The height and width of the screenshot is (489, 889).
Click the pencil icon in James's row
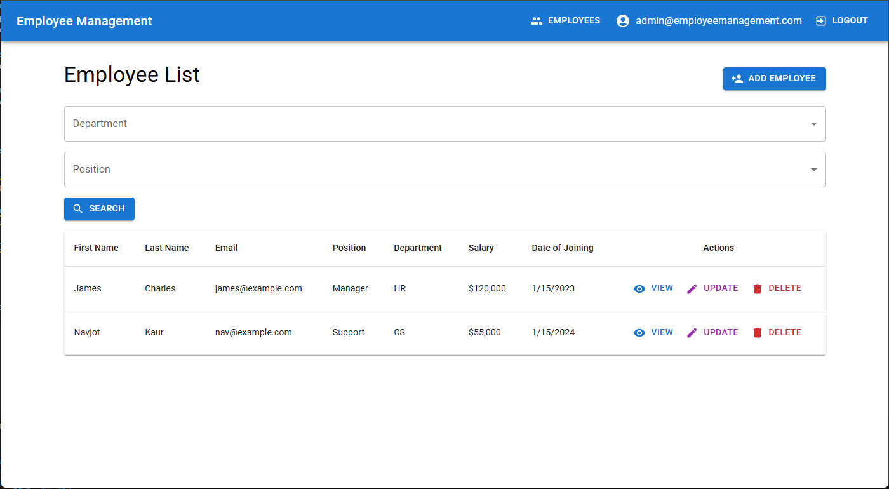[692, 289]
